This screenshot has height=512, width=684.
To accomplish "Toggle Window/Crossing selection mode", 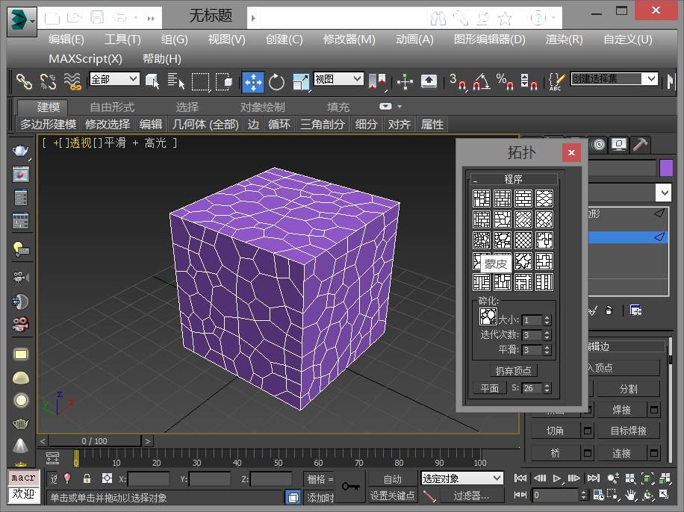I will click(x=224, y=81).
